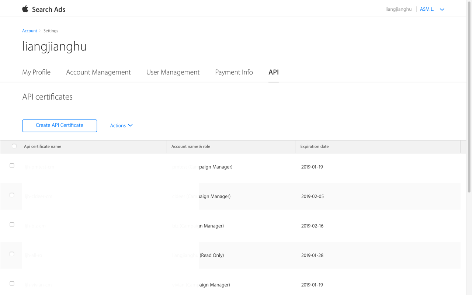
Task: Open the Account Management tab
Action: click(x=98, y=72)
